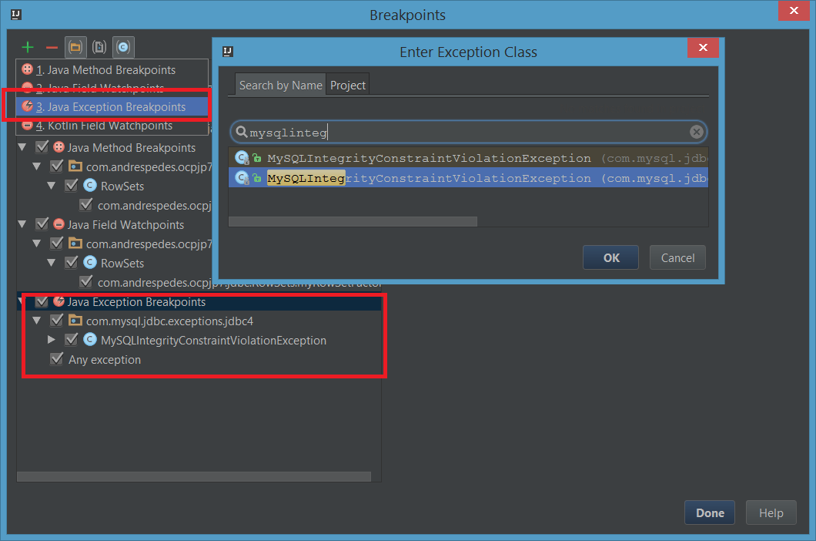Toggle RowSets checkbox under Java Method Breakpoints
This screenshot has width=816, height=541.
point(72,185)
